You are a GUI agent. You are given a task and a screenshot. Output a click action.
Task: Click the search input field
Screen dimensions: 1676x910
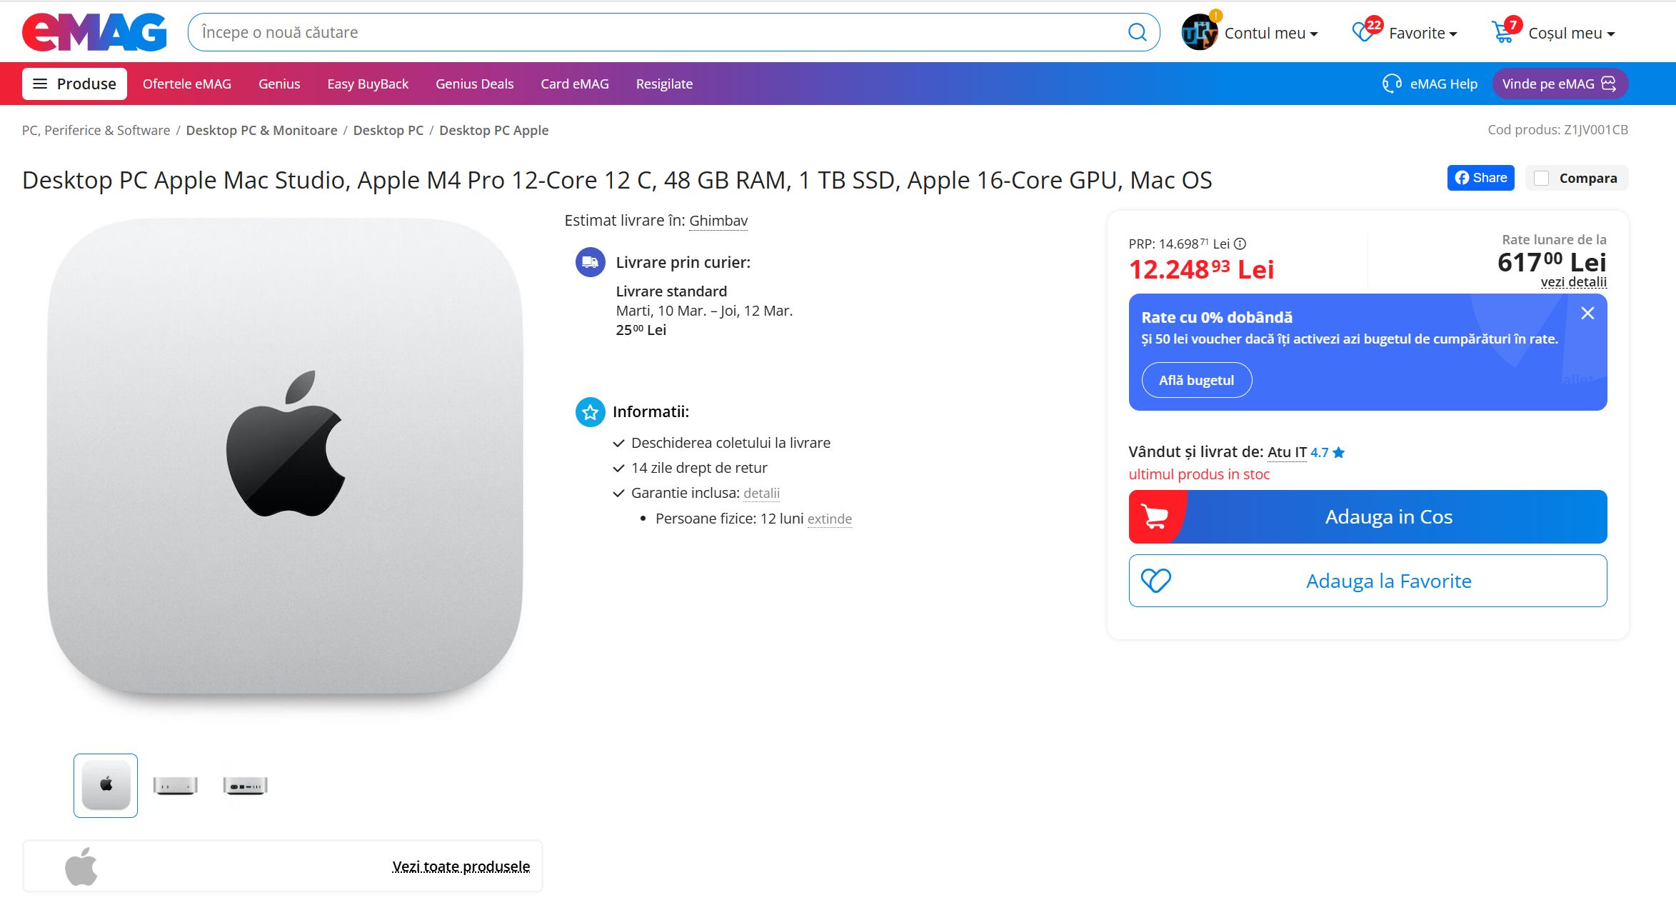click(657, 32)
